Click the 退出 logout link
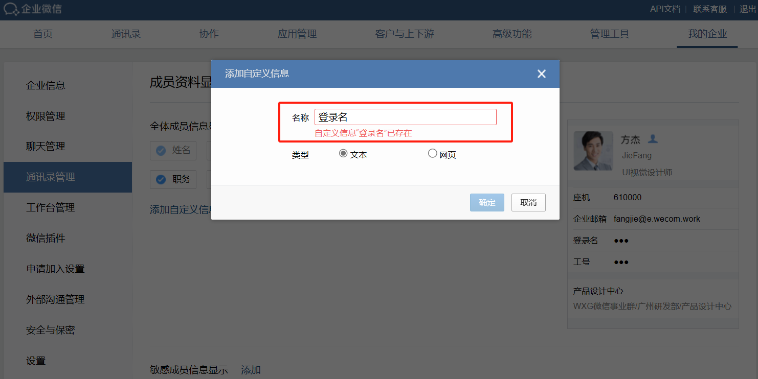The image size is (758, 379). coord(748,9)
